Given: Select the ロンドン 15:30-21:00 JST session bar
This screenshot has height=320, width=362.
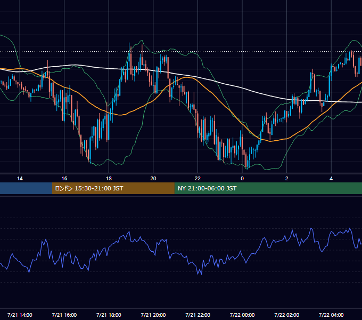Looking at the screenshot, I should click(x=113, y=188).
